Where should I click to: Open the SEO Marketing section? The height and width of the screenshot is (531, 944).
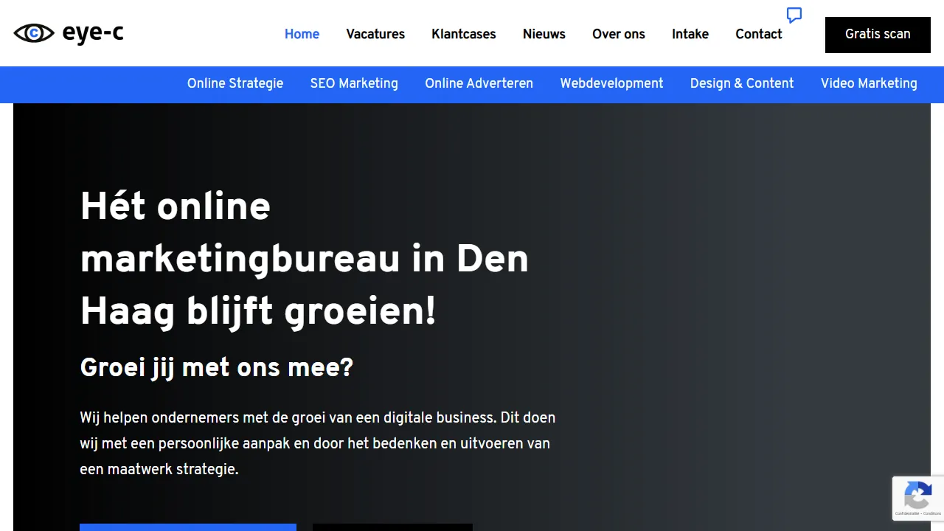click(354, 83)
